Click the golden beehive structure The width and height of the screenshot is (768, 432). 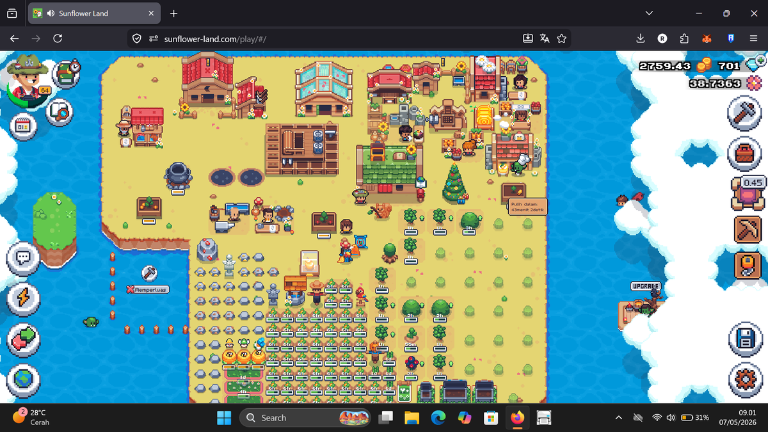pos(484,118)
